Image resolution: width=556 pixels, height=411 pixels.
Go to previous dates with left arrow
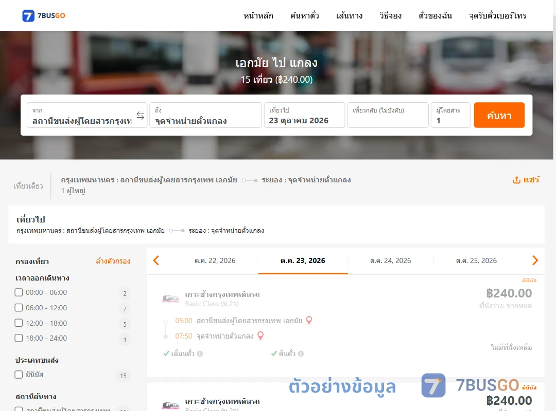pos(156,260)
